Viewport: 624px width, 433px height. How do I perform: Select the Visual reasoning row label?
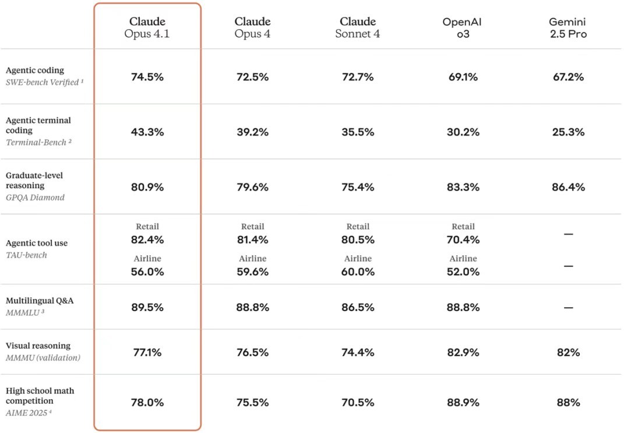pos(38,346)
